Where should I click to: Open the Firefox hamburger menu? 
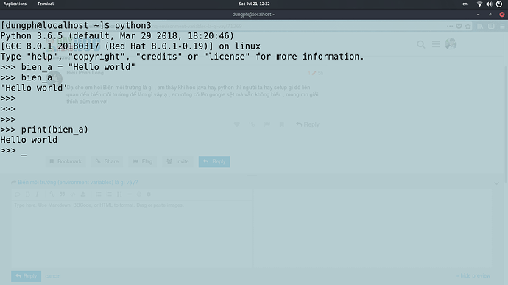tap(502, 26)
